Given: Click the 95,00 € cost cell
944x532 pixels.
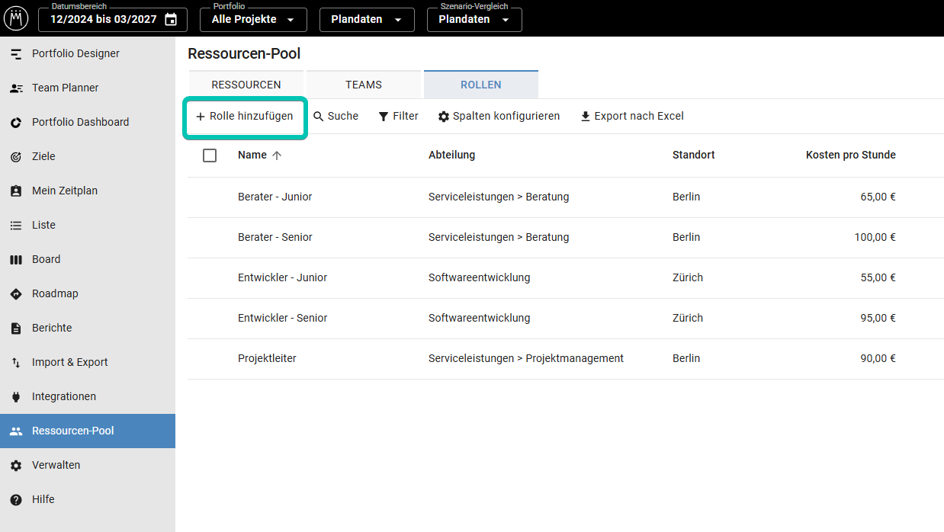Looking at the screenshot, I should click(x=878, y=319).
